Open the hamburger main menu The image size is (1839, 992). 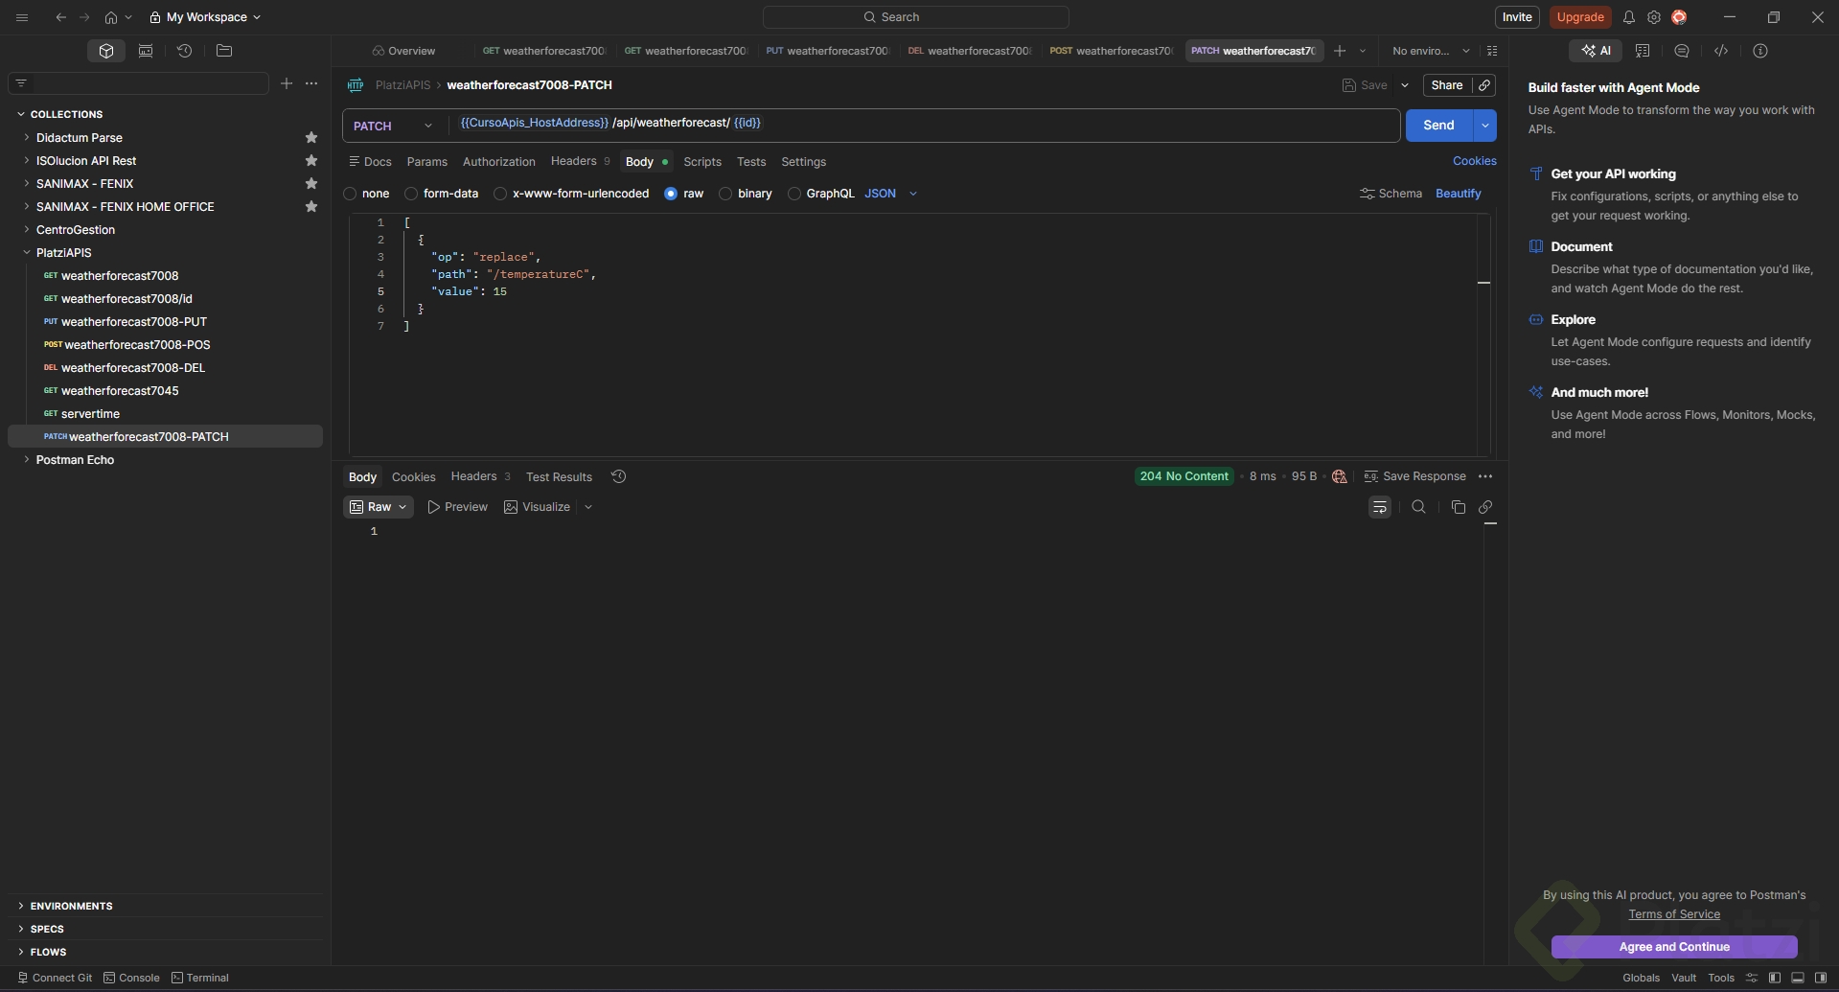pyautogui.click(x=22, y=17)
